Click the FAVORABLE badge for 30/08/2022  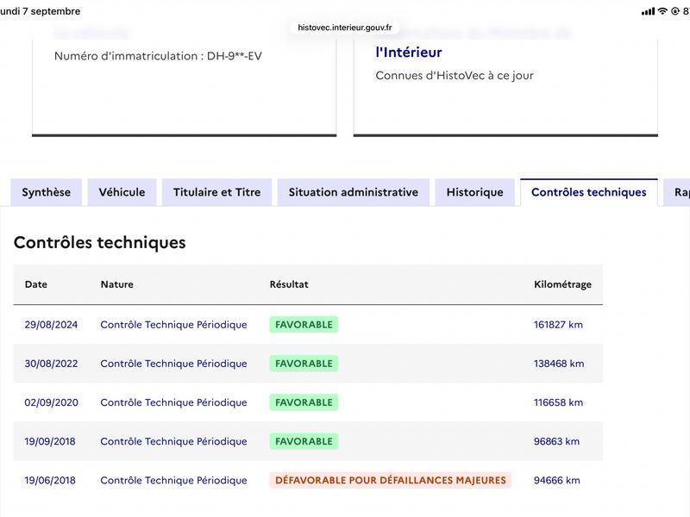coord(304,364)
